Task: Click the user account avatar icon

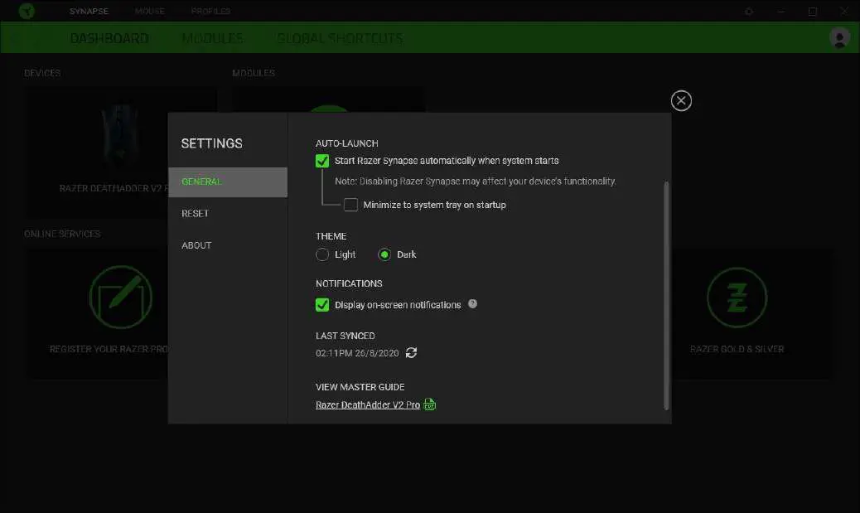Action: pyautogui.click(x=838, y=38)
